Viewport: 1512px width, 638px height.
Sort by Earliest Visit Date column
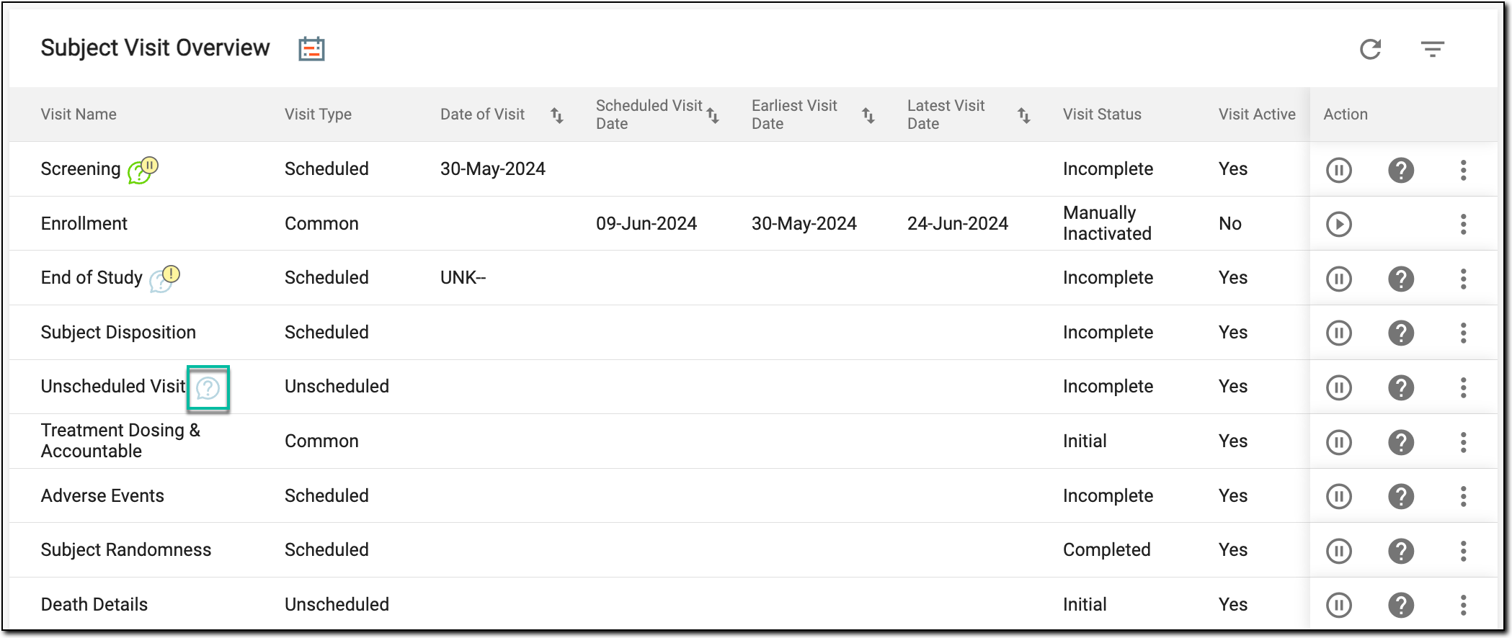pos(868,114)
